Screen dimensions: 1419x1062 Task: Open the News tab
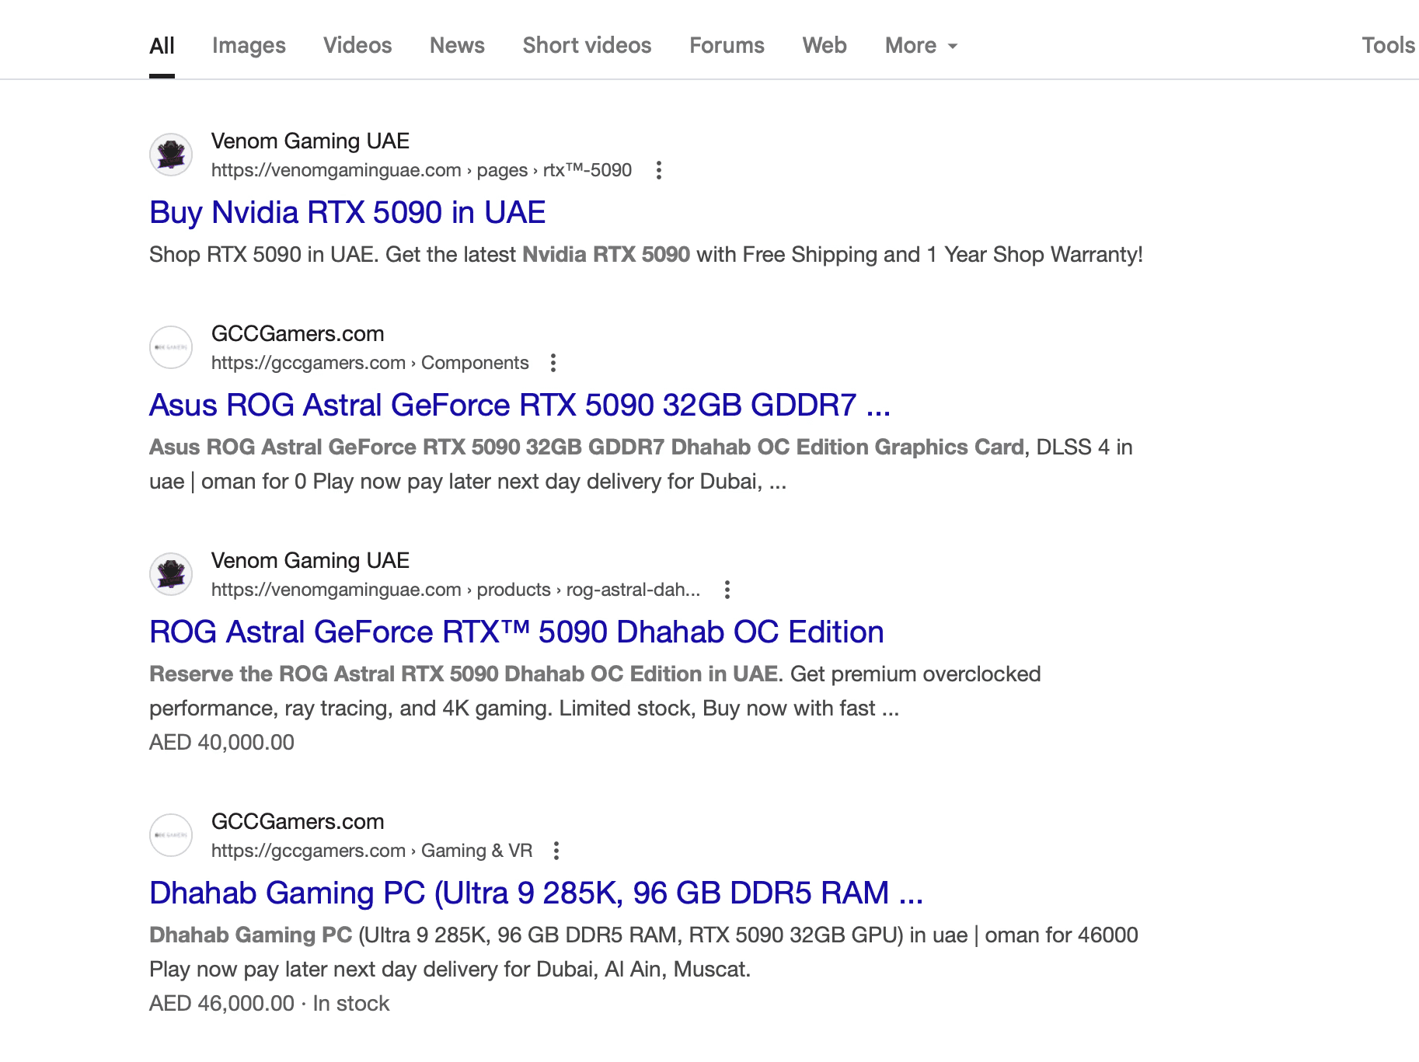coord(457,45)
